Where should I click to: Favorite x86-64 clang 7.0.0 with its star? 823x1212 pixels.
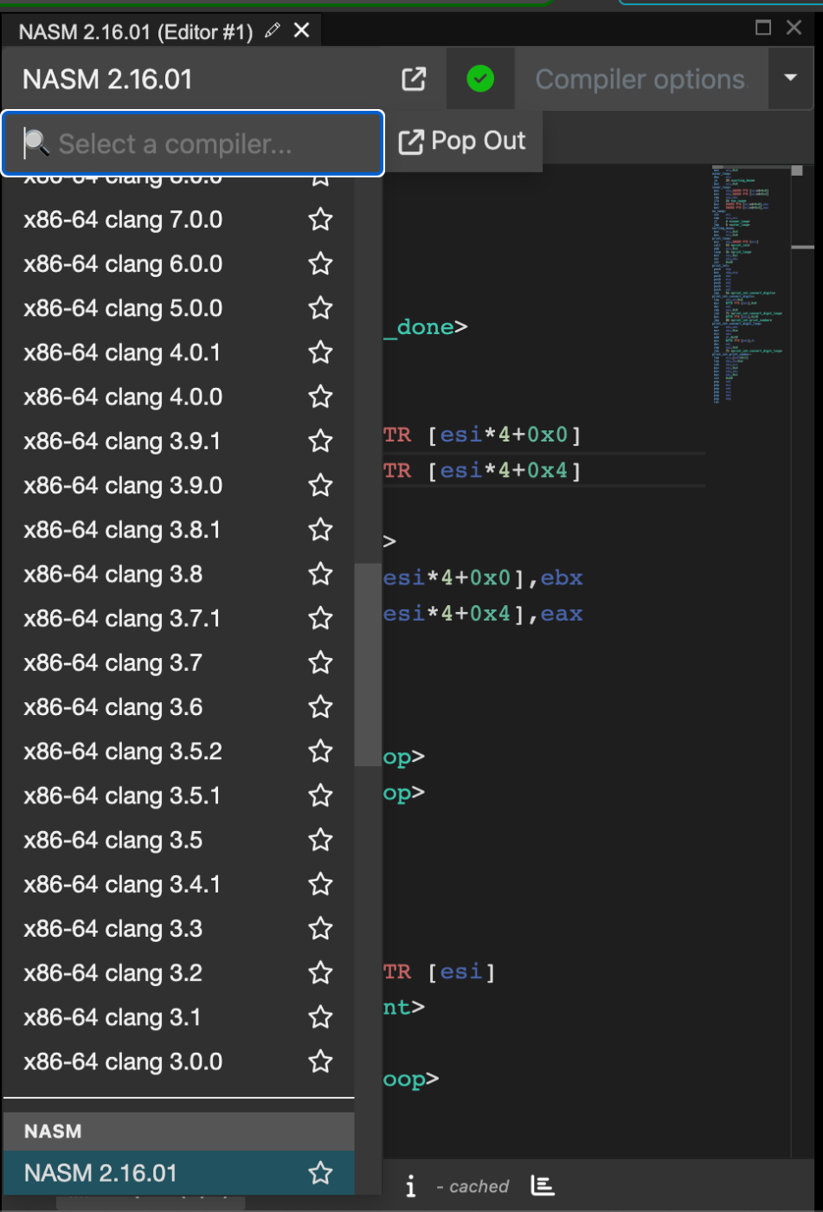320,220
